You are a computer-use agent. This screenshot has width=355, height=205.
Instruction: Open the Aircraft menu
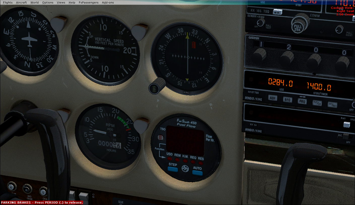pos(21,3)
